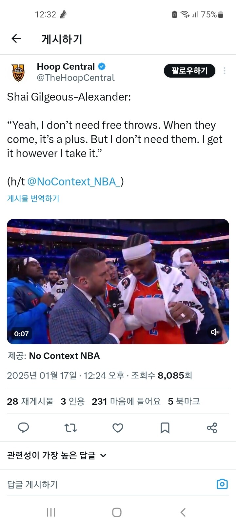Viewport: 236px width, 526px height.
Task: View the 28 재게시물 list
Action: click(30, 401)
